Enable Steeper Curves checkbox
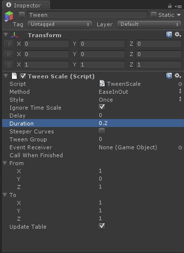 [x=102, y=131]
